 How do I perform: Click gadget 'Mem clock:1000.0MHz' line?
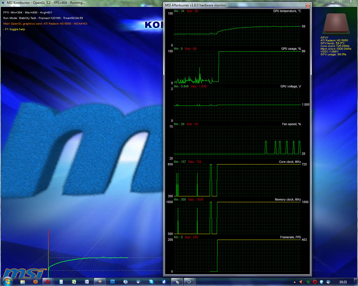pyautogui.click(x=336, y=49)
